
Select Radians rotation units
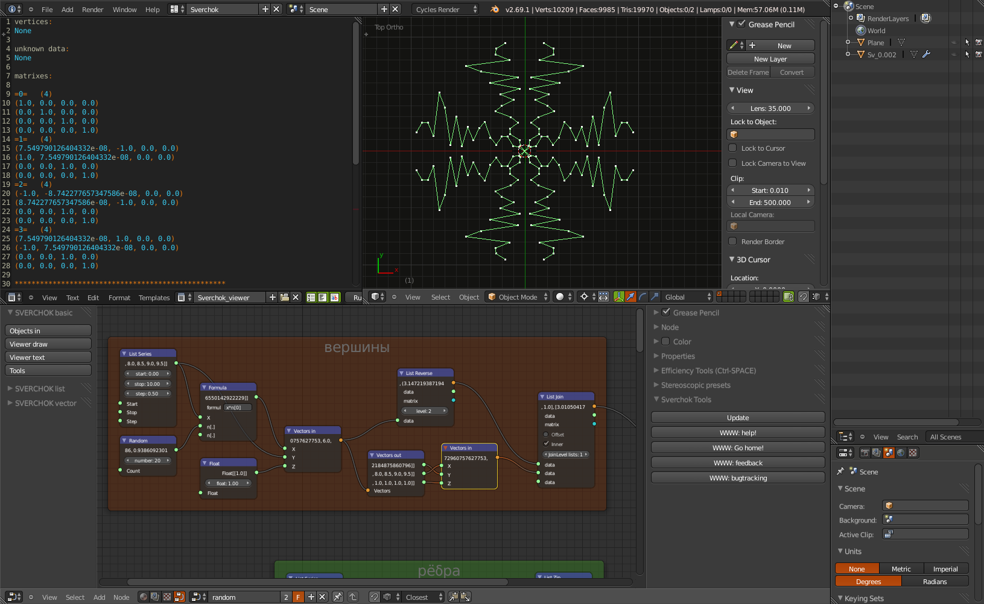pos(935,582)
